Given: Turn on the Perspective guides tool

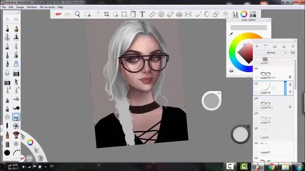Looking at the screenshot, I should tap(179, 14).
